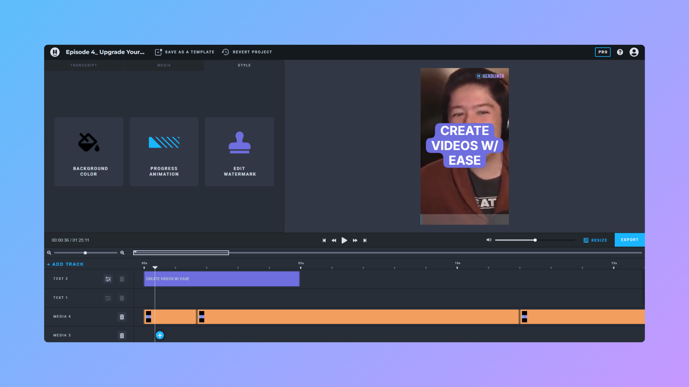The height and width of the screenshot is (387, 689).
Task: Click the timeline zoom out magnifier
Action: [x=49, y=253]
